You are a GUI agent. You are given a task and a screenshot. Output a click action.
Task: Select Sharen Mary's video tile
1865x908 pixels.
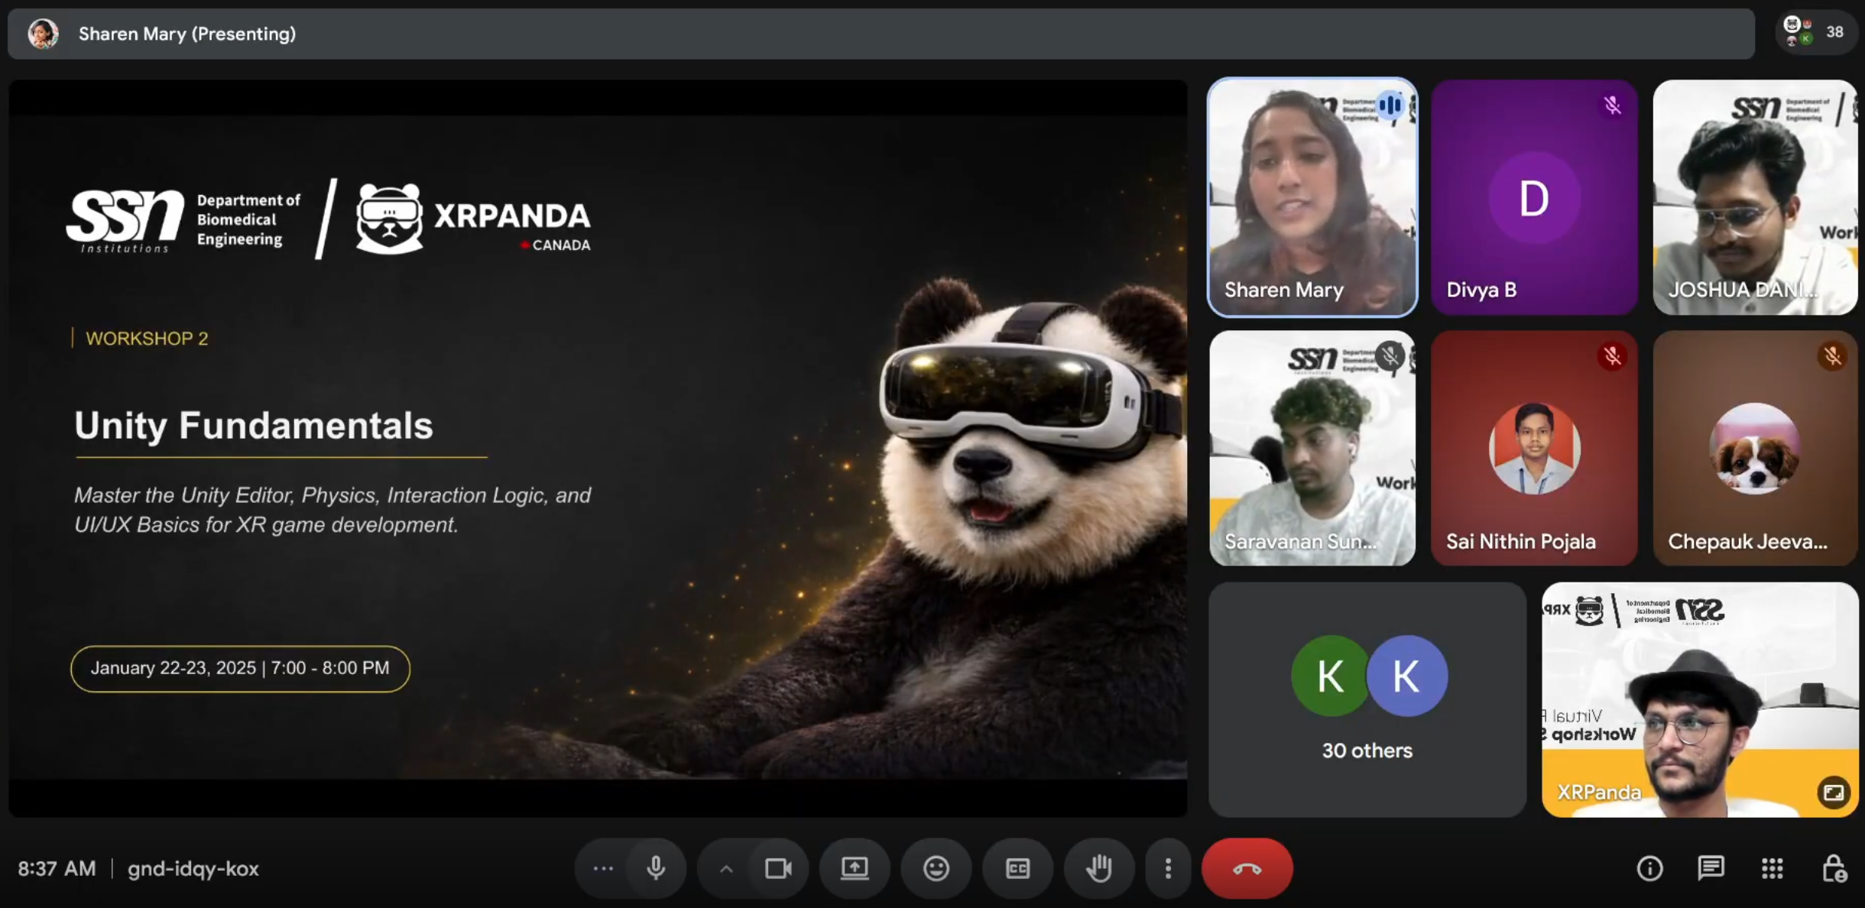1312,197
